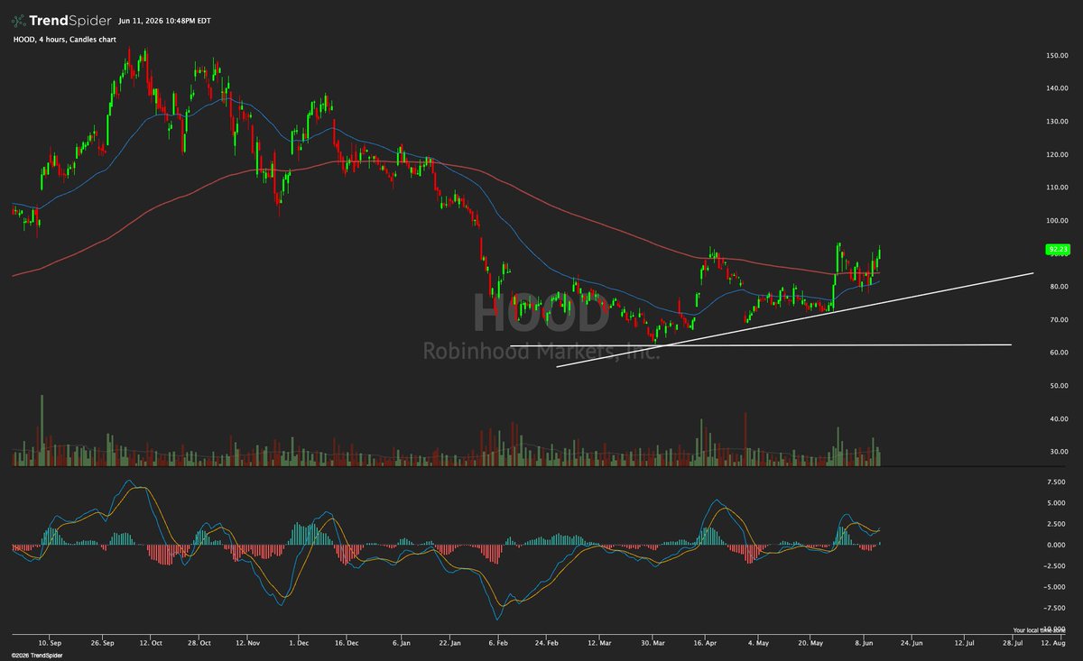Click the '12. Jul' date label

point(966,645)
